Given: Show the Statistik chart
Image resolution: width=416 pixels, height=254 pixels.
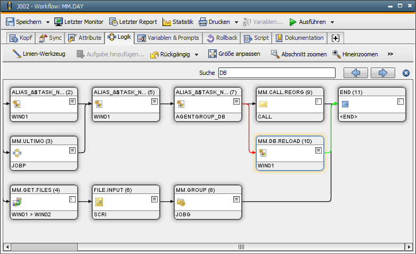Looking at the screenshot, I should point(178,22).
